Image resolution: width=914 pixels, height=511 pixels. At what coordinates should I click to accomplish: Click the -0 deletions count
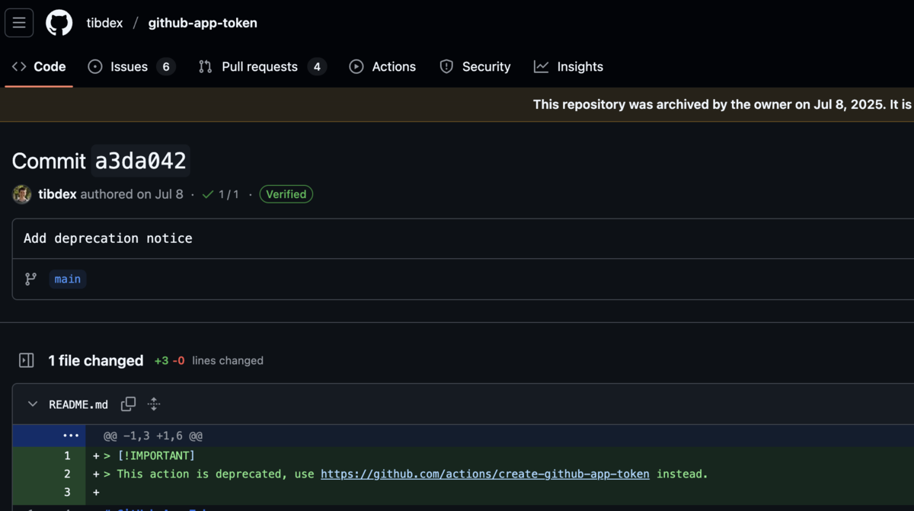pyautogui.click(x=178, y=360)
